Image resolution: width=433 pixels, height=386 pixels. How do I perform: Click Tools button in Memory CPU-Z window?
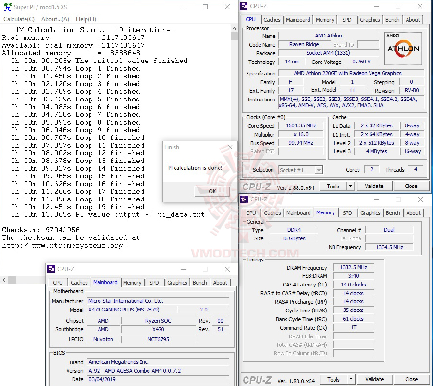click(334, 380)
